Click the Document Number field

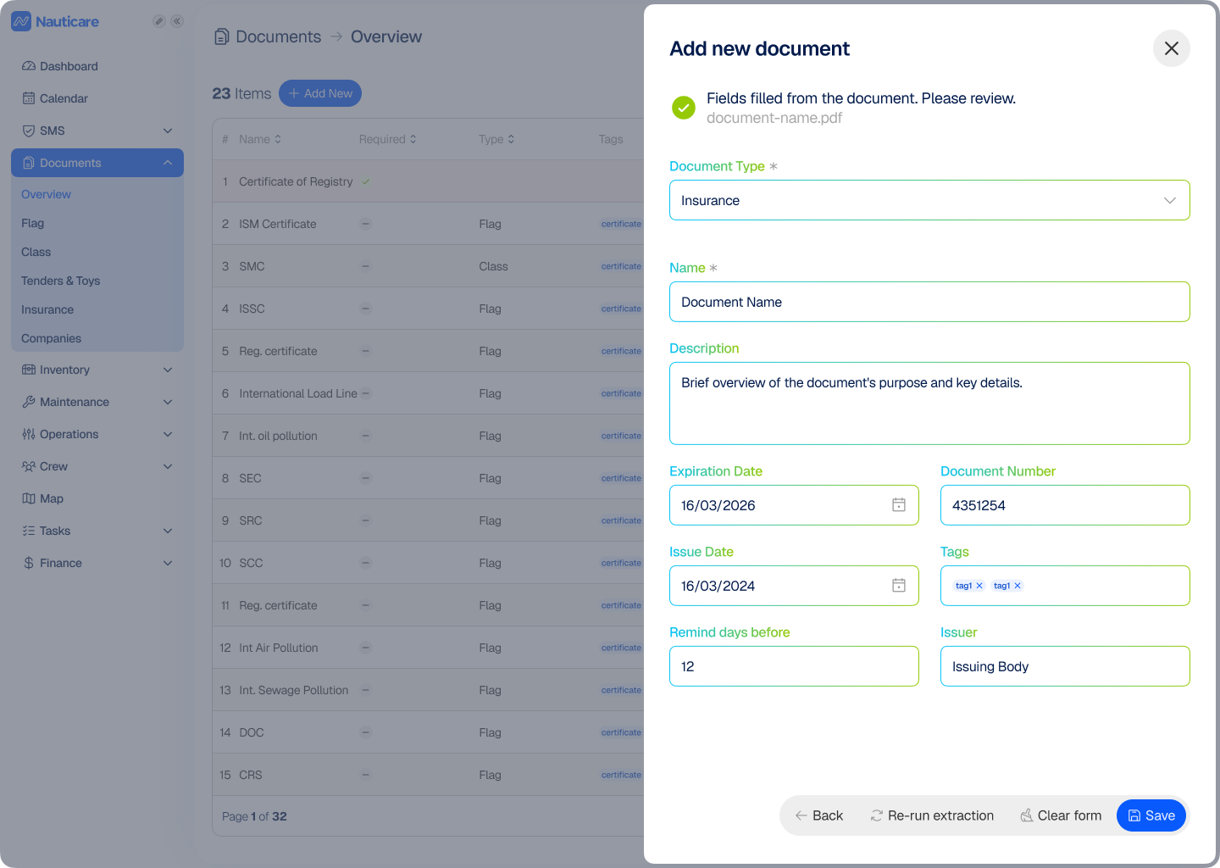tap(1065, 505)
